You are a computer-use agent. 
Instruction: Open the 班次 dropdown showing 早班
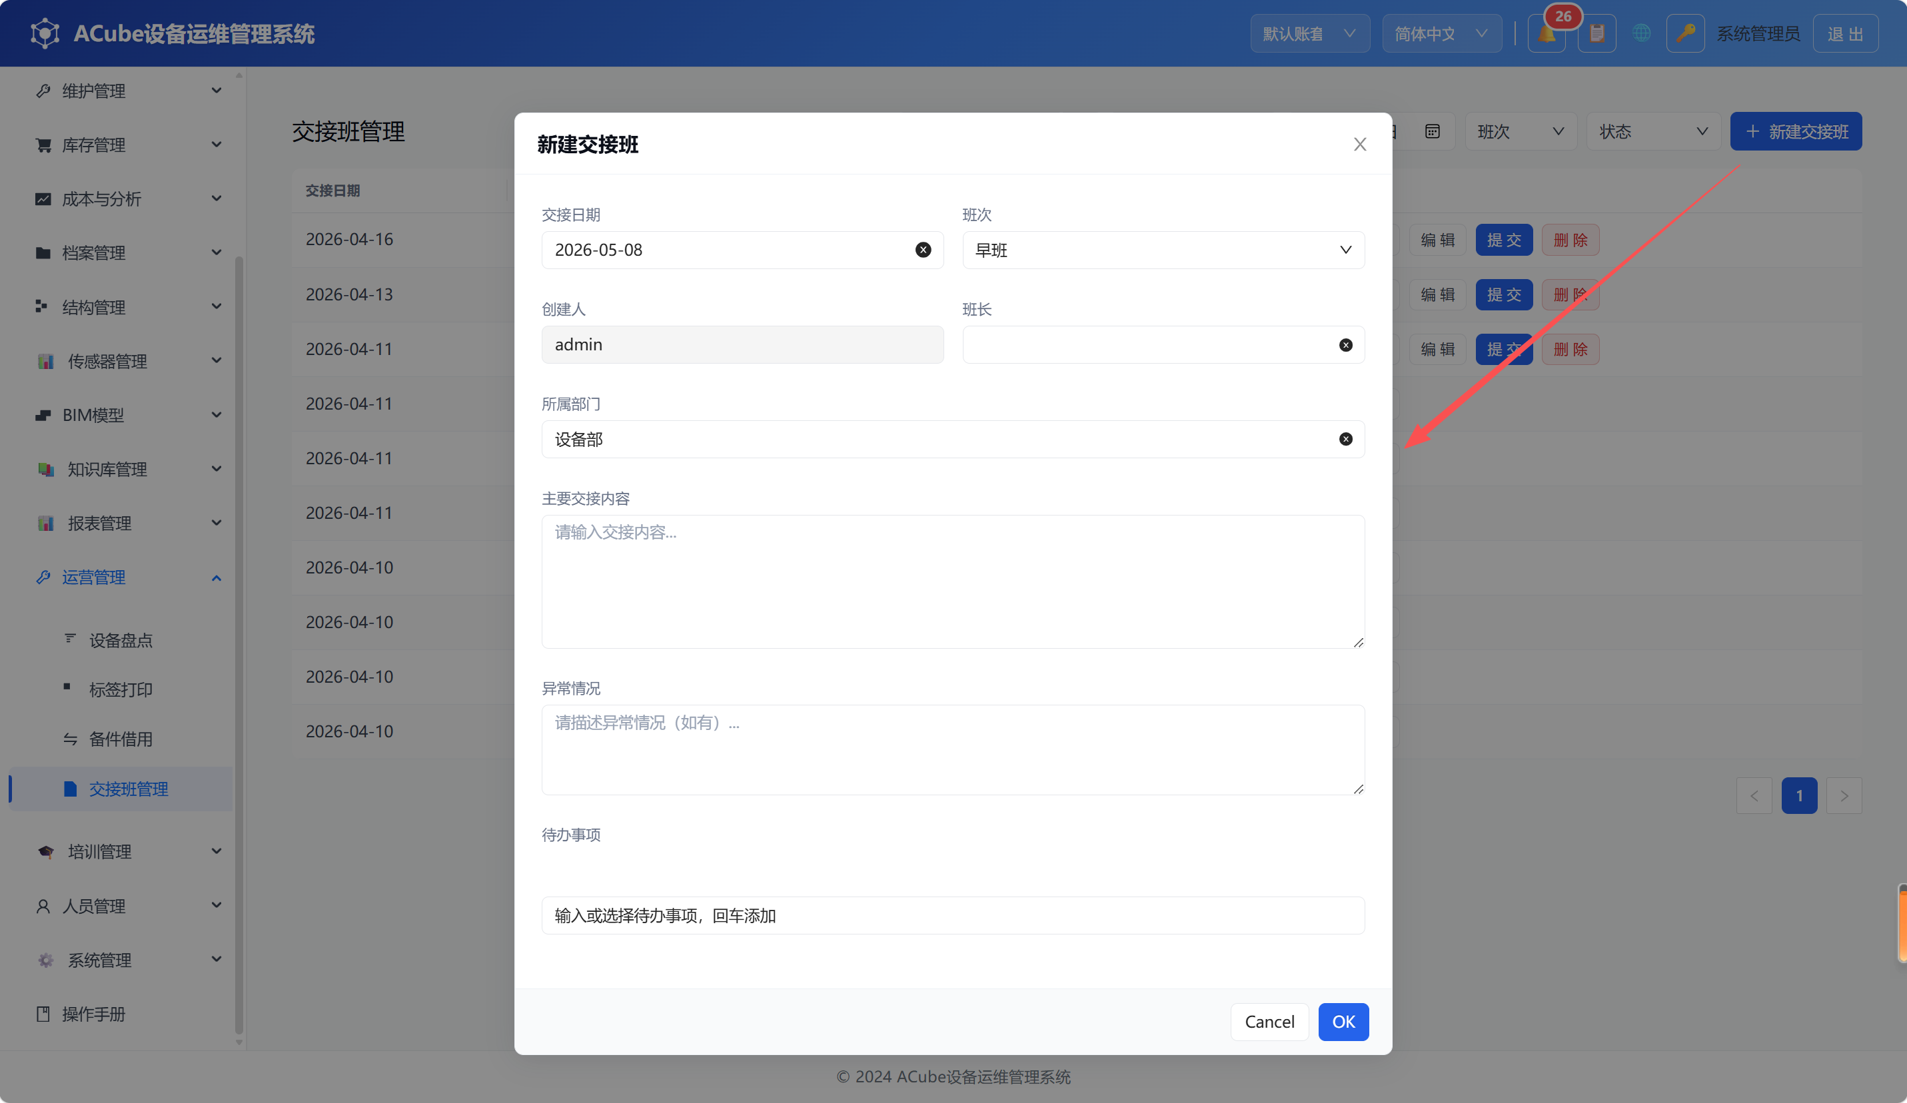1163,250
